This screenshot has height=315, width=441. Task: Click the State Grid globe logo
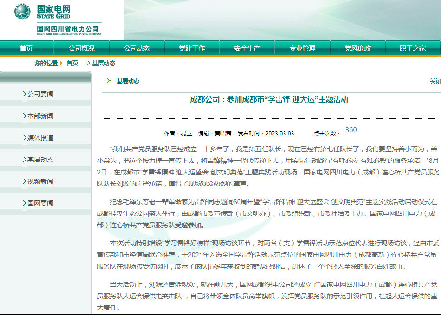[x=22, y=12]
